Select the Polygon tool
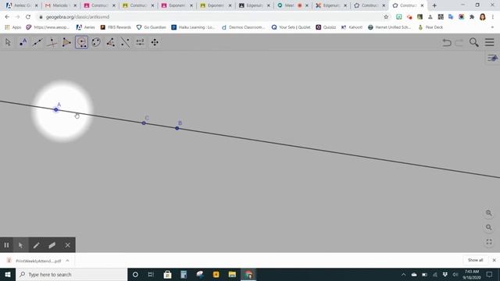500x281 pixels. pos(66,42)
